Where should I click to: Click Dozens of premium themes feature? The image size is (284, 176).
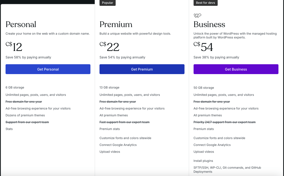tap(25, 115)
